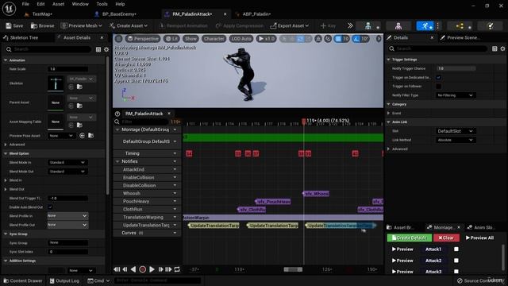Click the Unreal Engine logo icon
Viewport: 508px width, 286px height.
pyautogui.click(x=9, y=9)
